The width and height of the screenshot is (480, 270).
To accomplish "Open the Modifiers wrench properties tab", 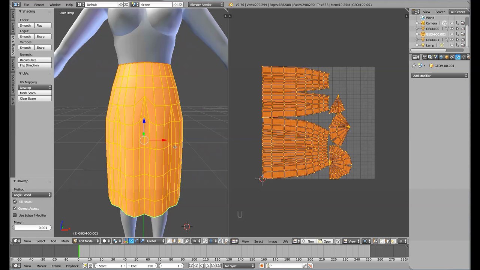I will [458, 57].
